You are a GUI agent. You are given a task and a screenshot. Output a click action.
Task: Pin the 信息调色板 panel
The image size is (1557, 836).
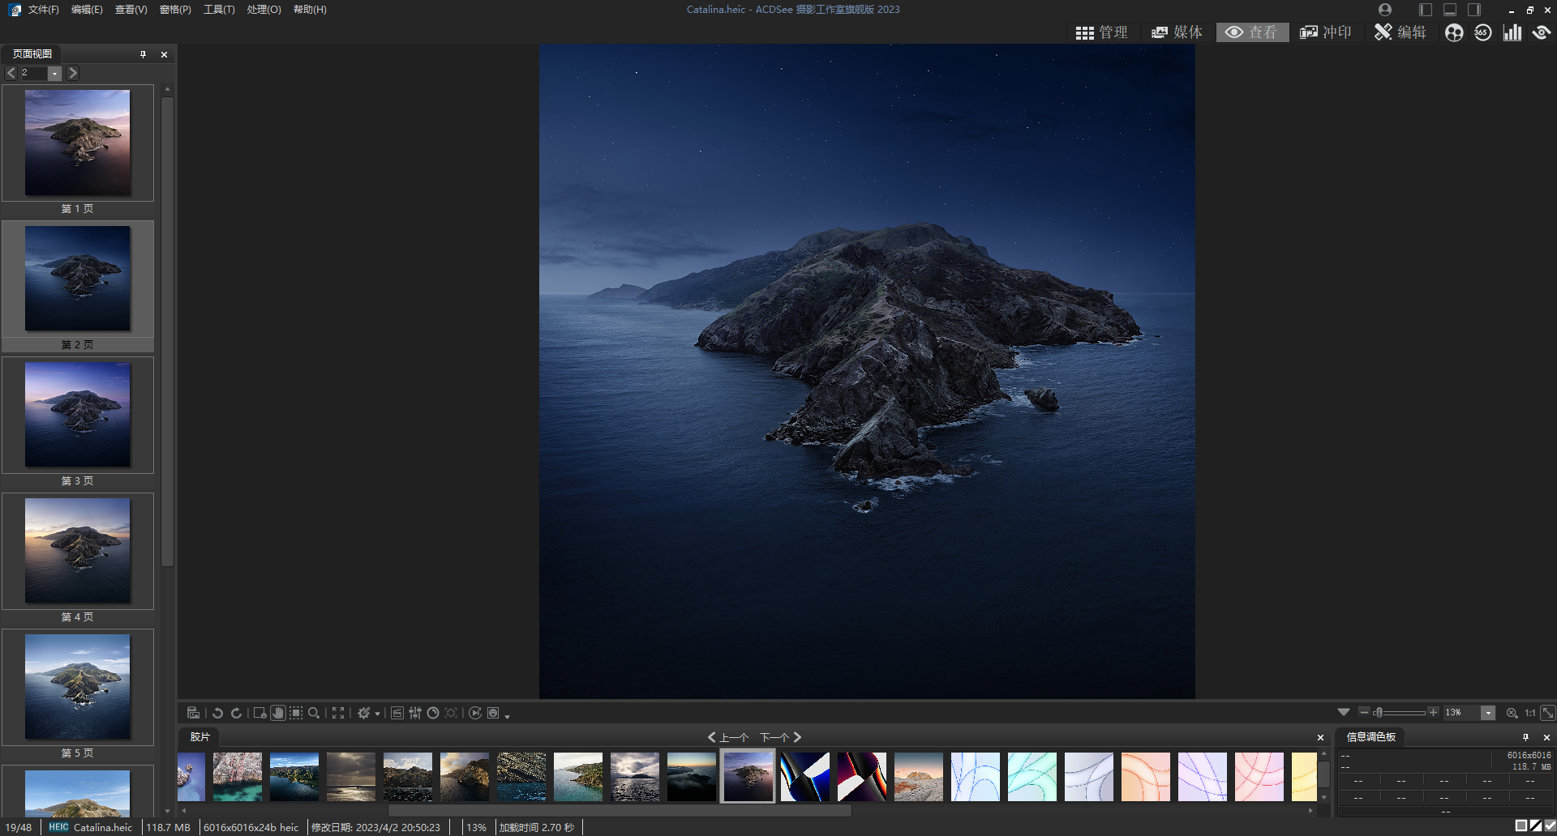(1525, 737)
